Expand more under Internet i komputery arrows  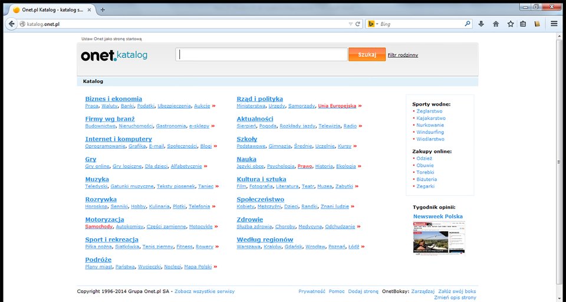click(x=216, y=146)
